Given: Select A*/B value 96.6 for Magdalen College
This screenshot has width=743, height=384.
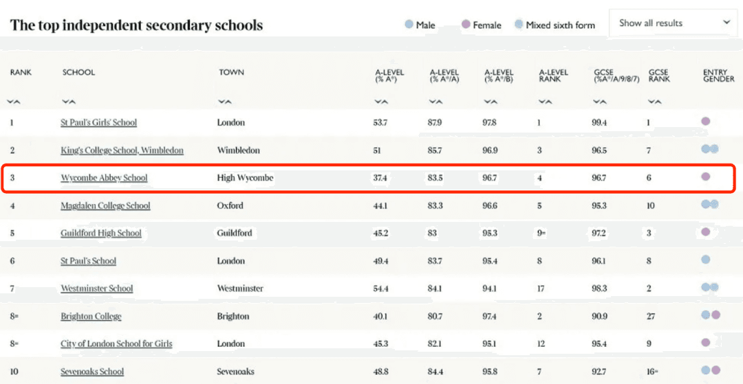Looking at the screenshot, I should (490, 205).
